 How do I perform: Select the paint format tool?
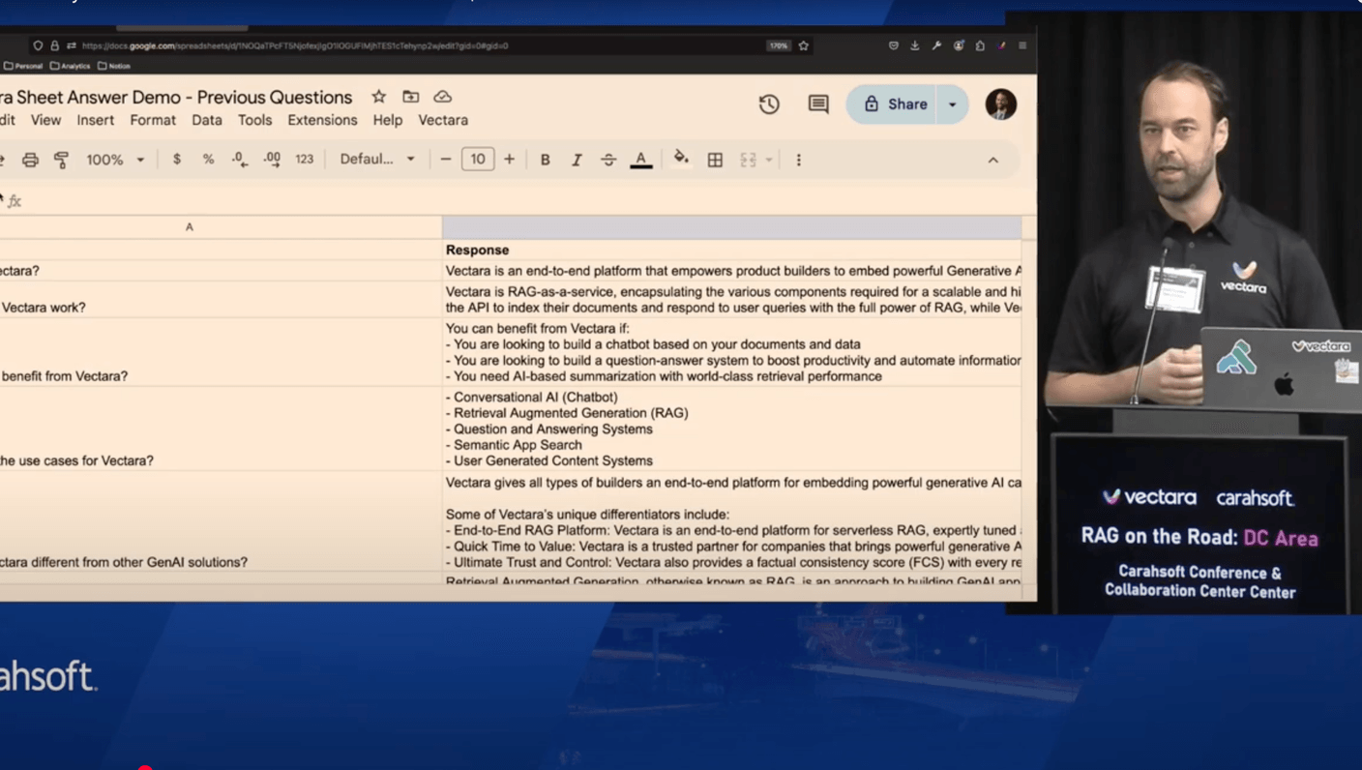(61, 160)
